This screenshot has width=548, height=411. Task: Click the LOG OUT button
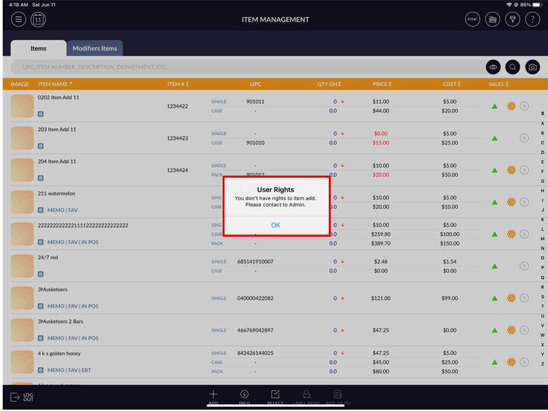[22, 397]
